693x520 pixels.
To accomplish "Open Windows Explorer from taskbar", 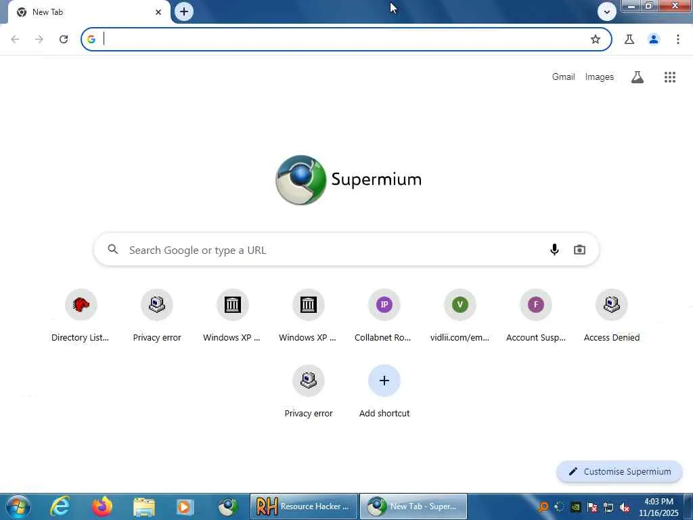I will (x=144, y=507).
